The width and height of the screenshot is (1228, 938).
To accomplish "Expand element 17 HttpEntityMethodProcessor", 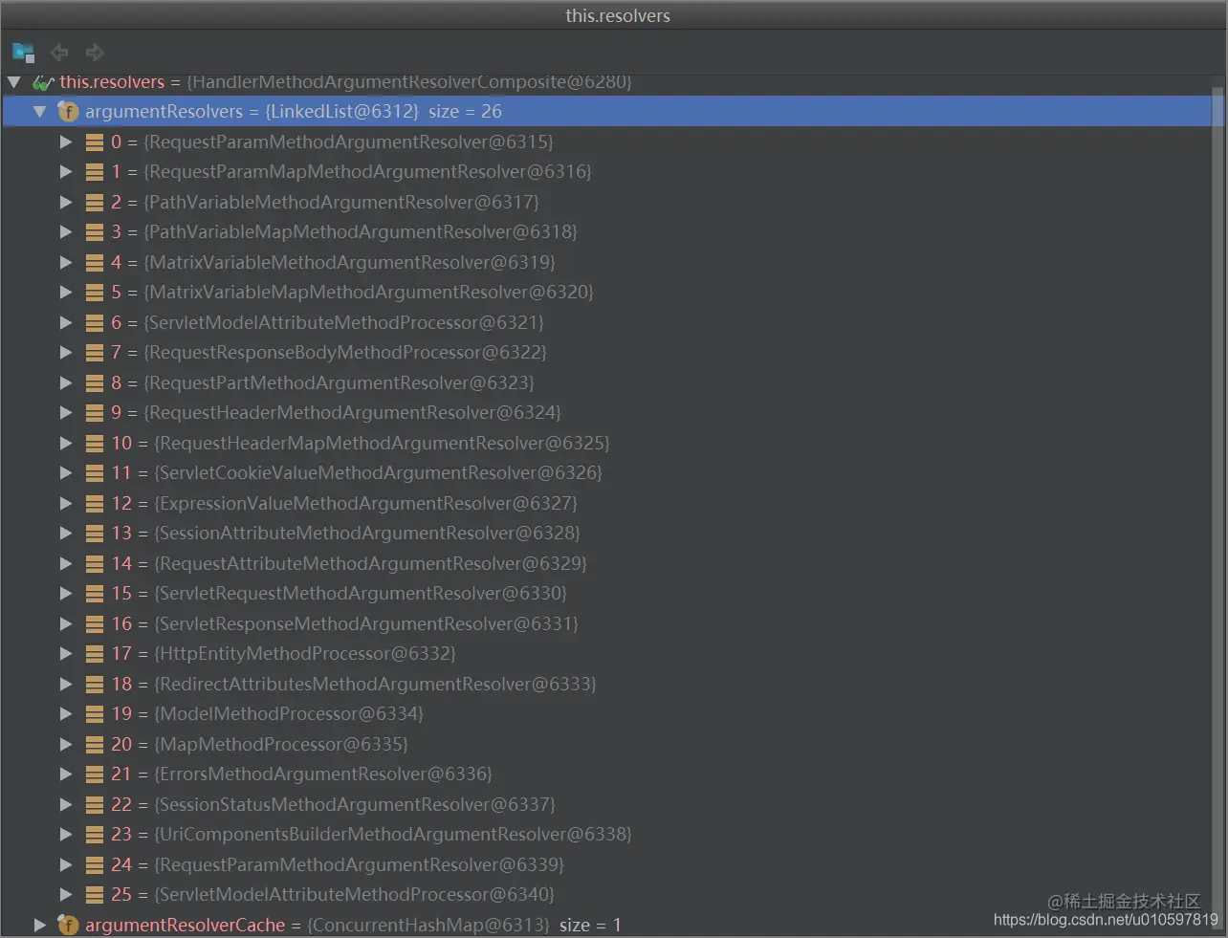I will pos(66,654).
